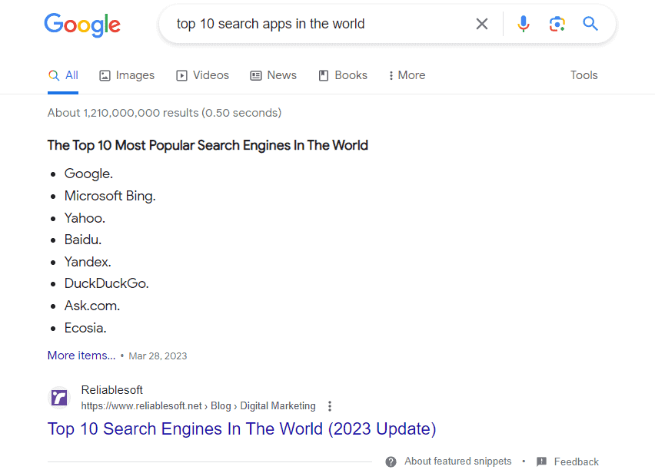Open Google Lens image search
Viewport: 655px width, 473px height.
(x=557, y=24)
